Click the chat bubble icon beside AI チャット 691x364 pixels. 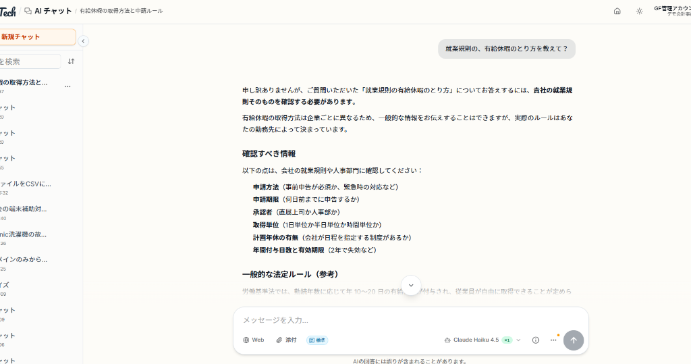(28, 11)
